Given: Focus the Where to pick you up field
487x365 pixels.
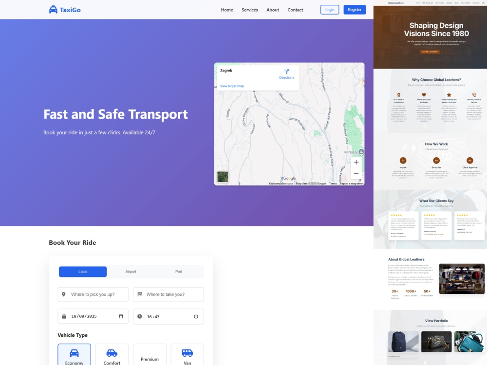Looking at the screenshot, I should tap(93, 294).
